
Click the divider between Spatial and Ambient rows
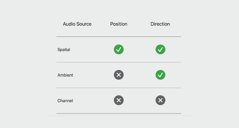click(119, 62)
